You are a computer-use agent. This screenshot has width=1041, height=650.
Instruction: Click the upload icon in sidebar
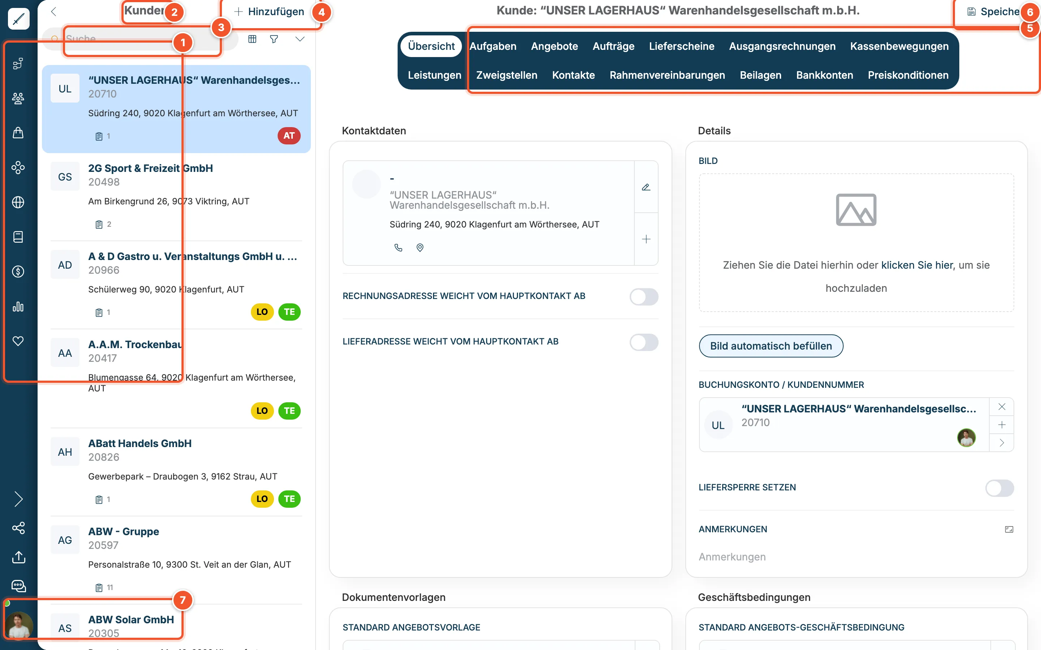(x=18, y=557)
